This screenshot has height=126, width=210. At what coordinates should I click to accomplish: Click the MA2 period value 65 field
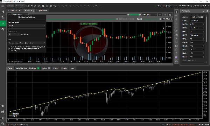click(197, 39)
